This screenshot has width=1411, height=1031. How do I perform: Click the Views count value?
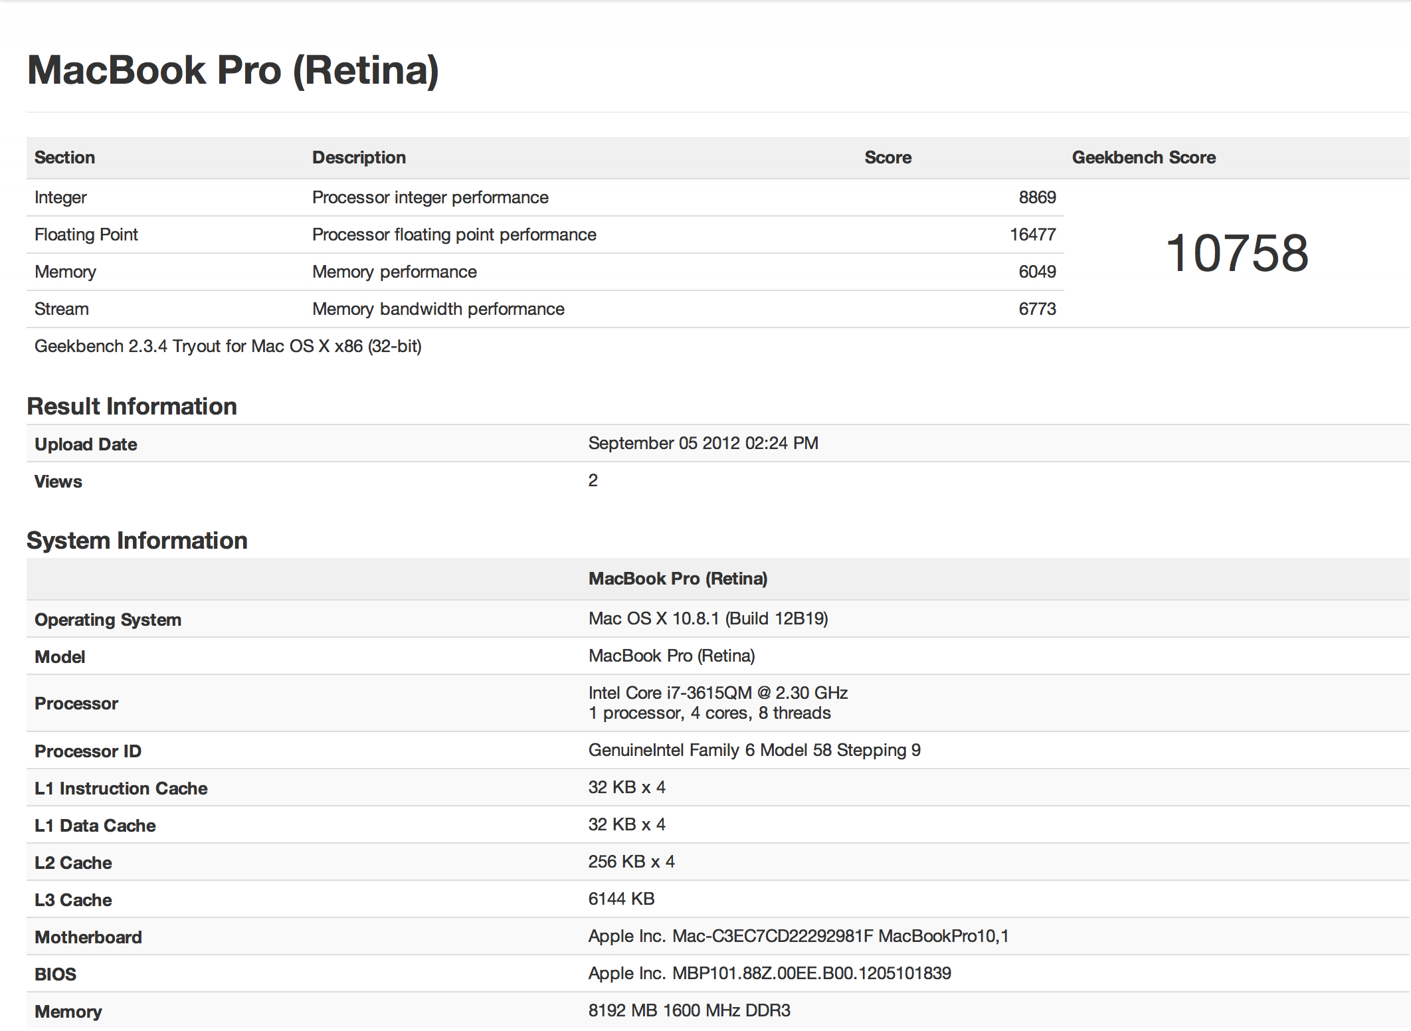(x=593, y=480)
